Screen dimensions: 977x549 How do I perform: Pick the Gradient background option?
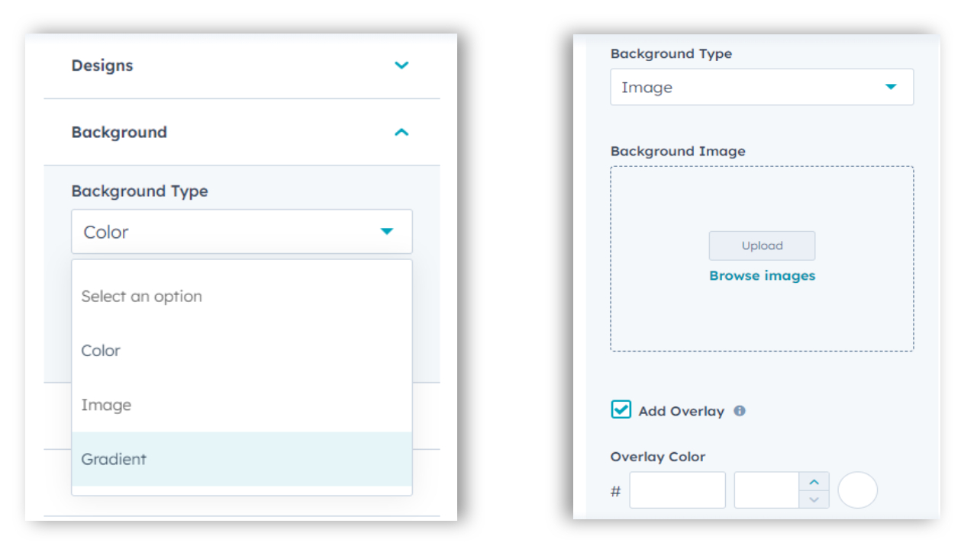click(114, 459)
